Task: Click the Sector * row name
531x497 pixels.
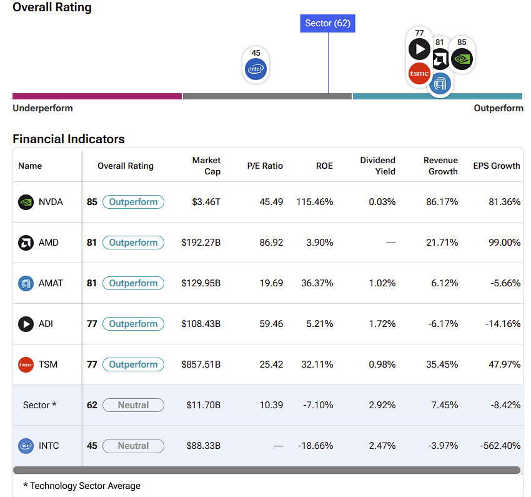Action: coord(39,405)
